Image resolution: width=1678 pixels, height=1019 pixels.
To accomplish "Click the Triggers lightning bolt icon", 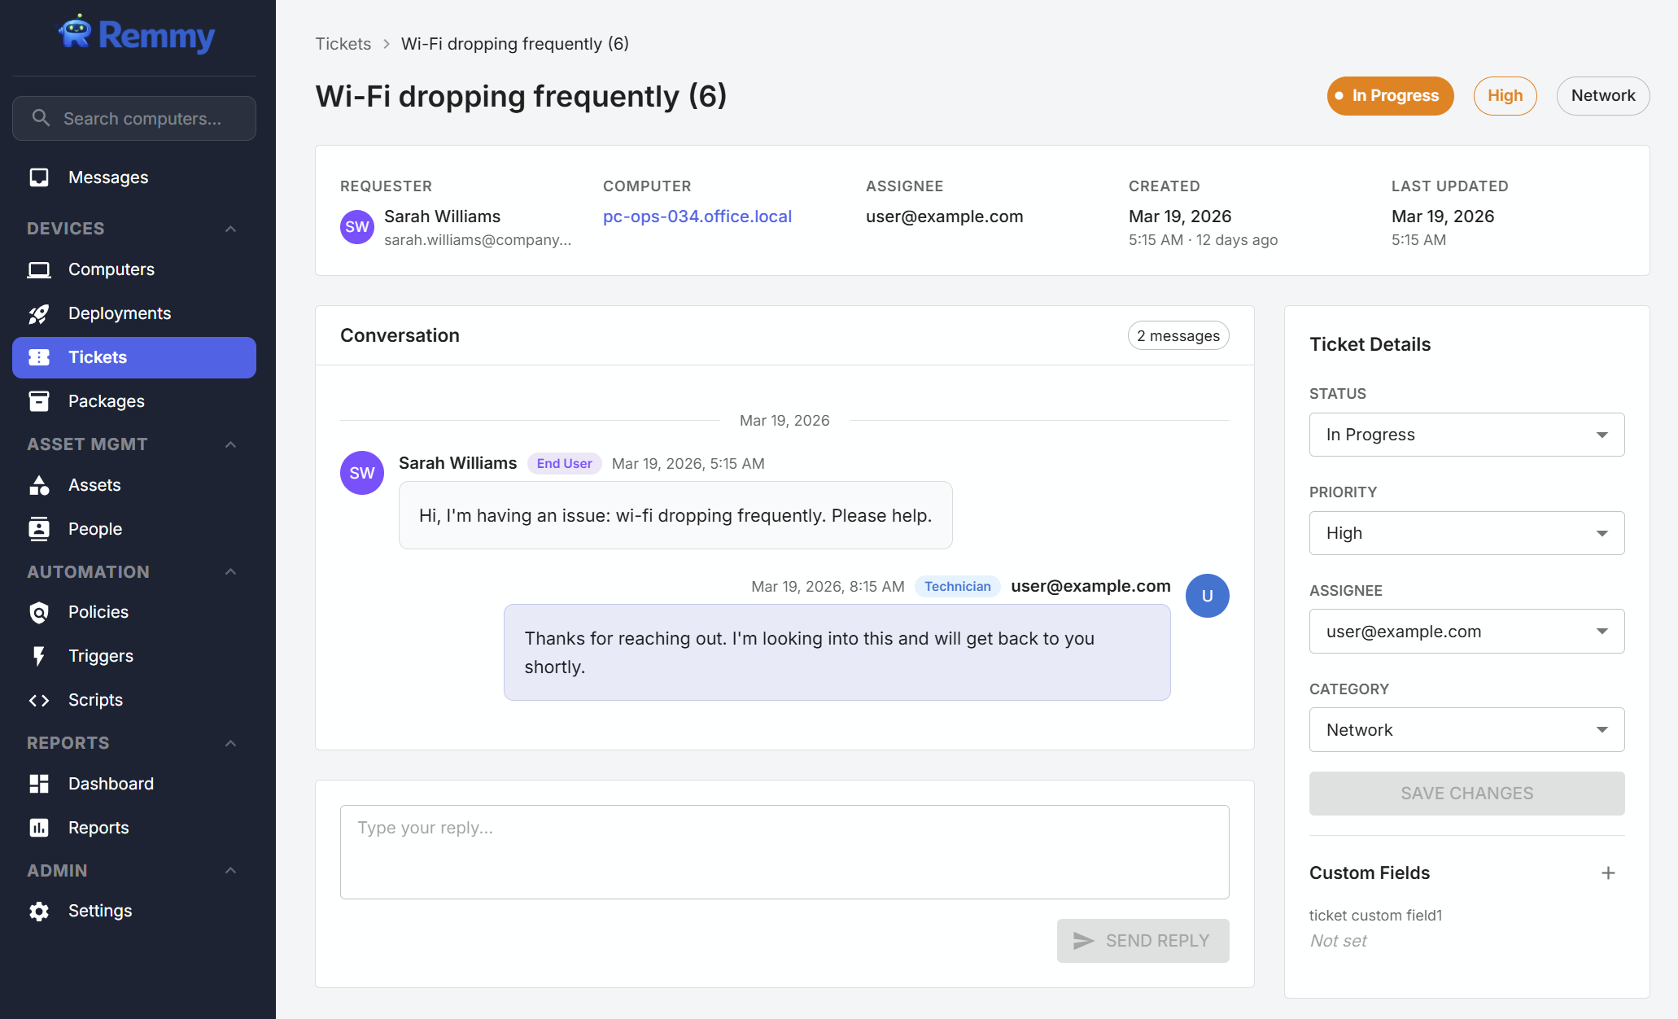I will click(x=39, y=656).
